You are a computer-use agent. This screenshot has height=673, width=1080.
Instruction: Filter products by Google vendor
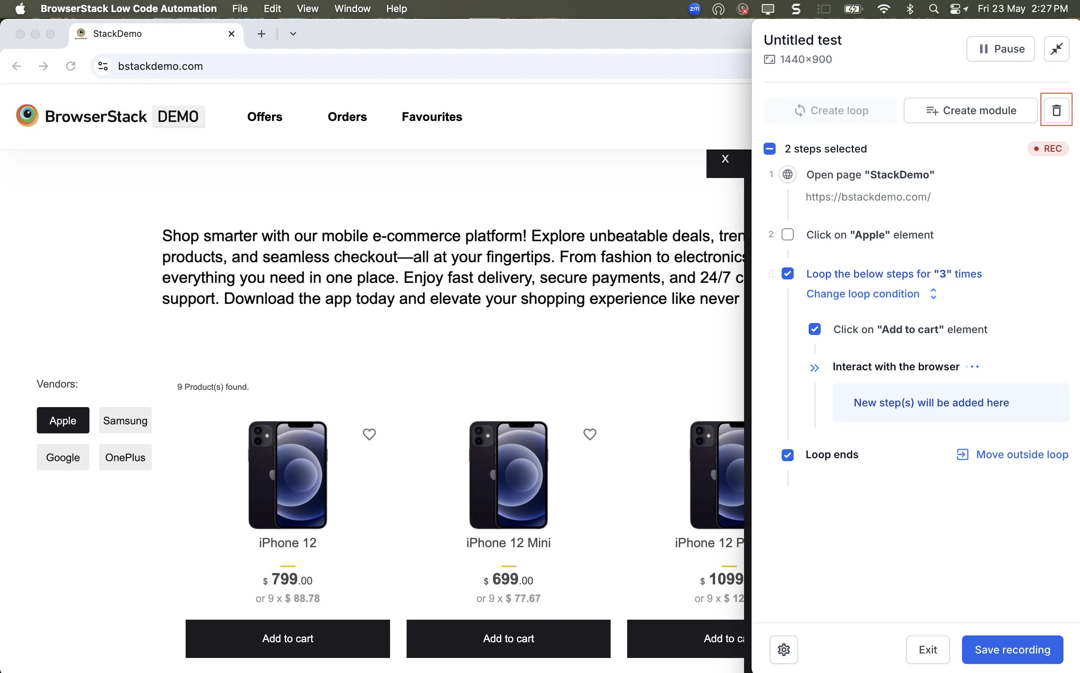coord(63,457)
